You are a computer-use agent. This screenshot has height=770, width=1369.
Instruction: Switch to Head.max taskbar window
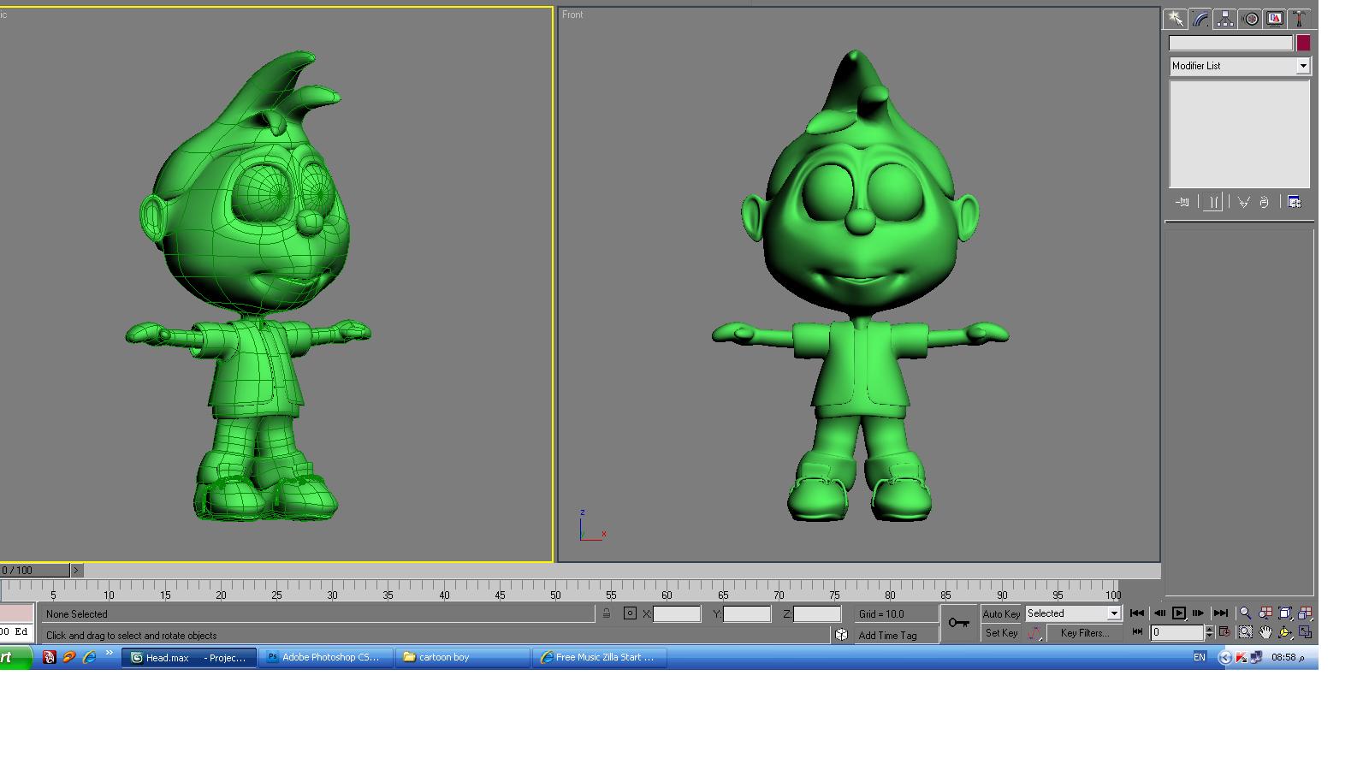(x=189, y=657)
